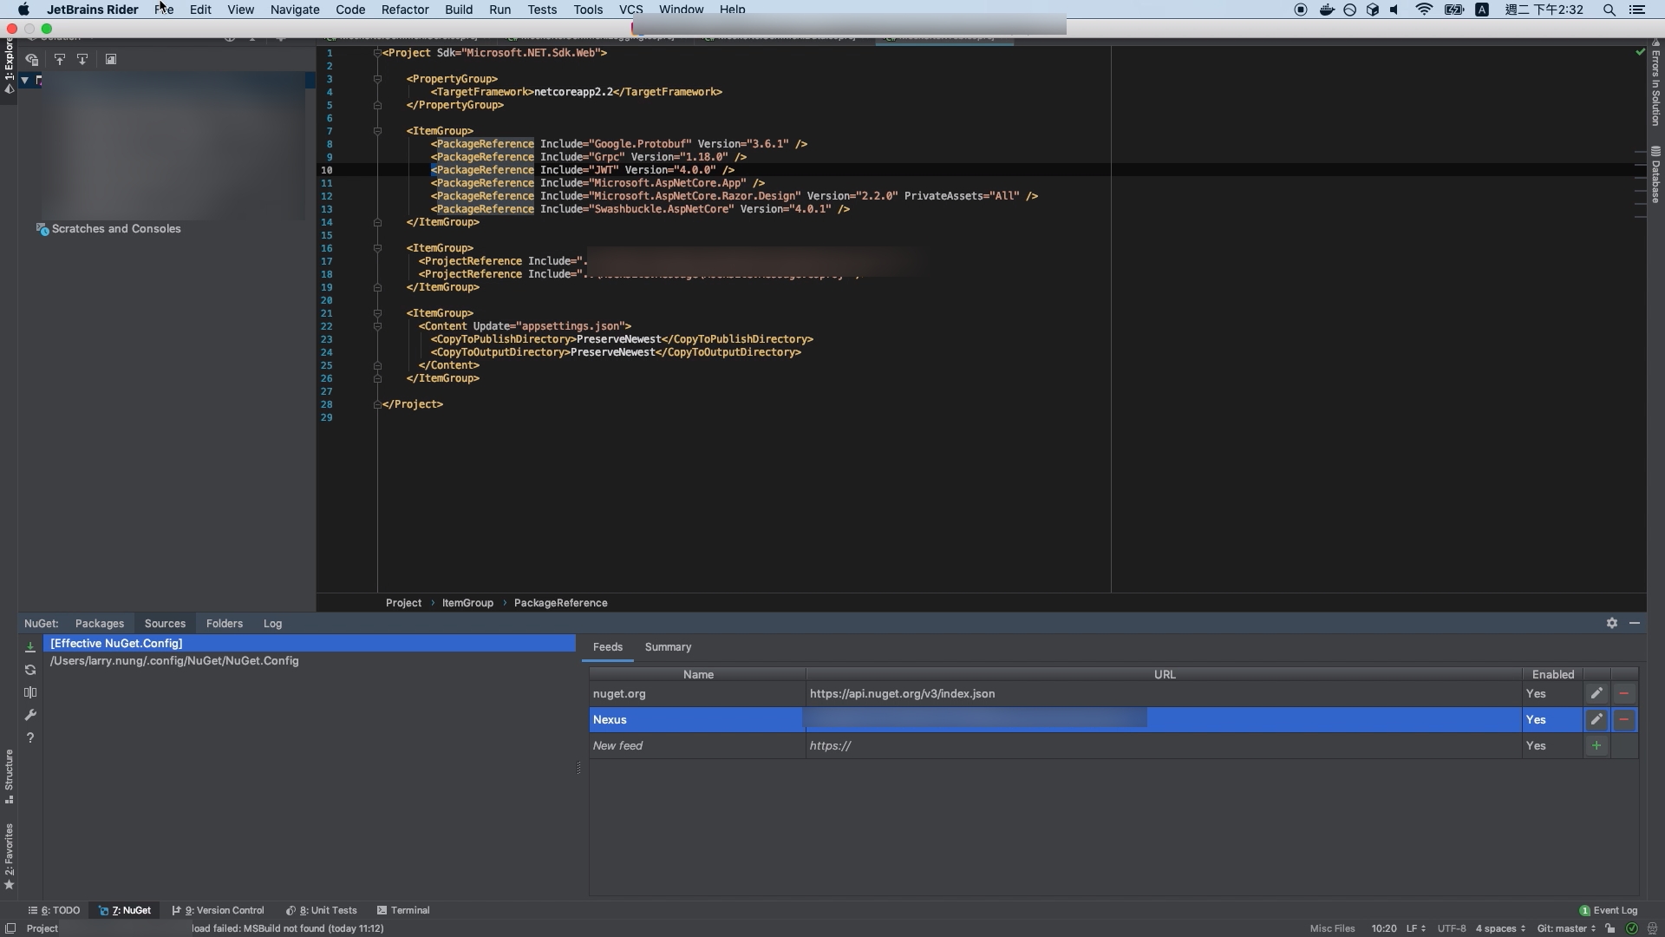
Task: Click the Wi-Fi icon in menu bar
Action: click(x=1424, y=10)
